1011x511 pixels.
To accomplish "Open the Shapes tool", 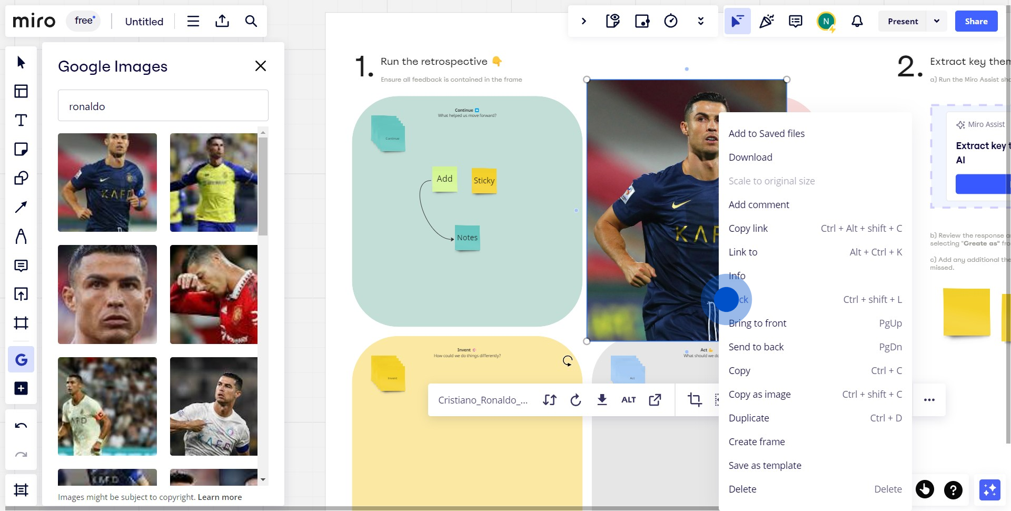I will pyautogui.click(x=21, y=178).
